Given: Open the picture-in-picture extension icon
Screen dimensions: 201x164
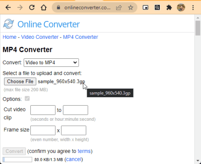Looking at the screenshot, I should point(145,8).
